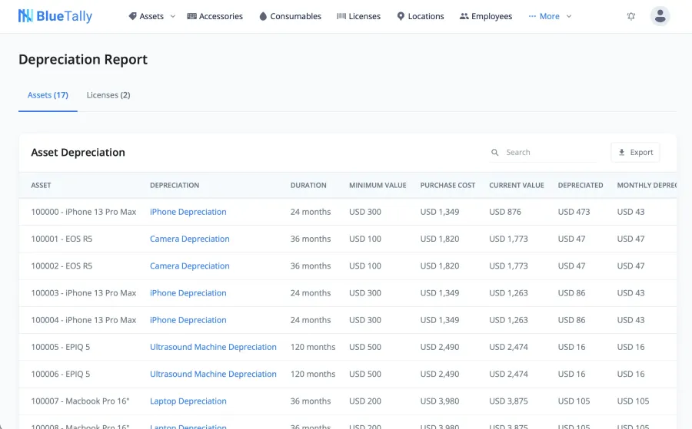Click depreciated value 'USD 473'

[x=574, y=212]
